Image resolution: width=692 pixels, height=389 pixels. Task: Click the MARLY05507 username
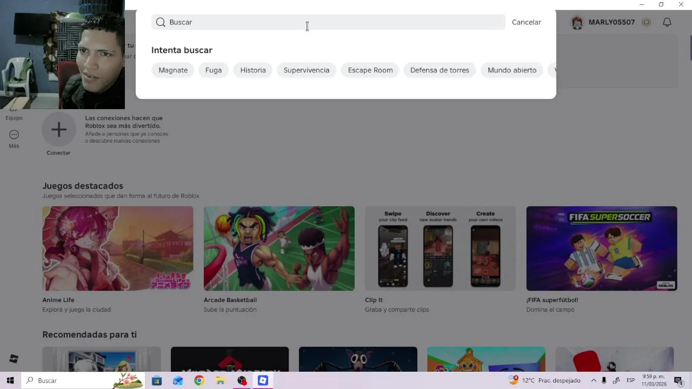click(x=611, y=22)
